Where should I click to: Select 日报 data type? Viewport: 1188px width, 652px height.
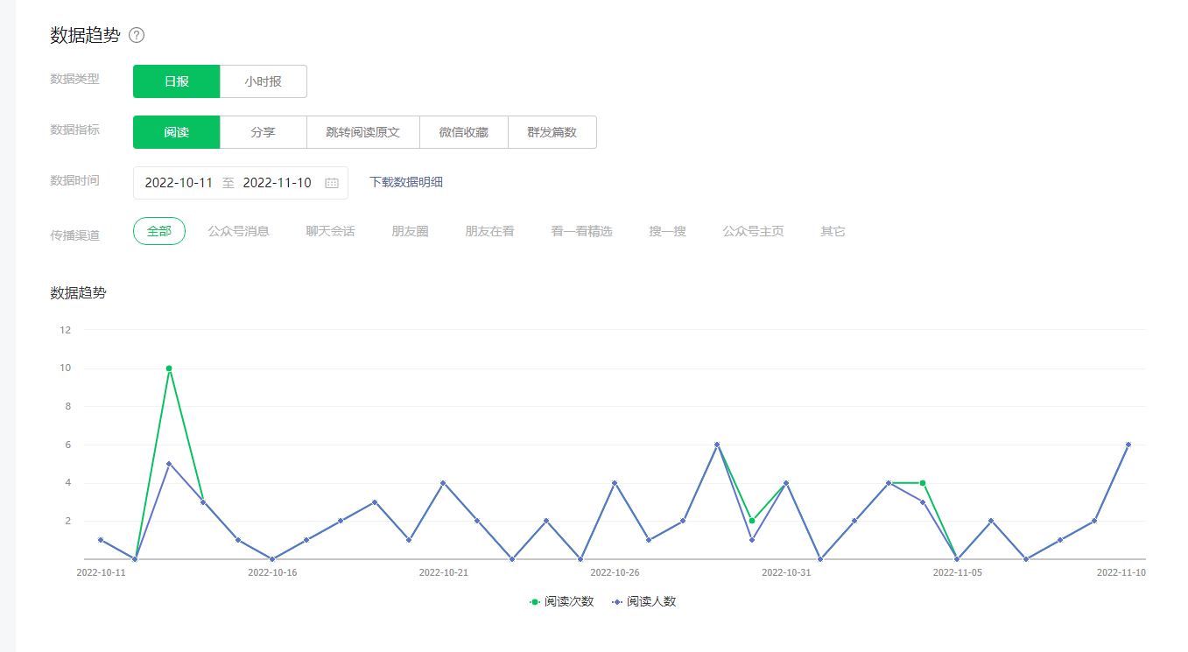pos(176,81)
